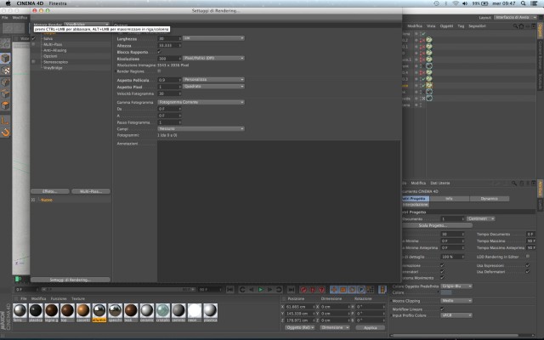Select the snap magnet tool
Screen dimensions: 544x340
(x=5, y=133)
